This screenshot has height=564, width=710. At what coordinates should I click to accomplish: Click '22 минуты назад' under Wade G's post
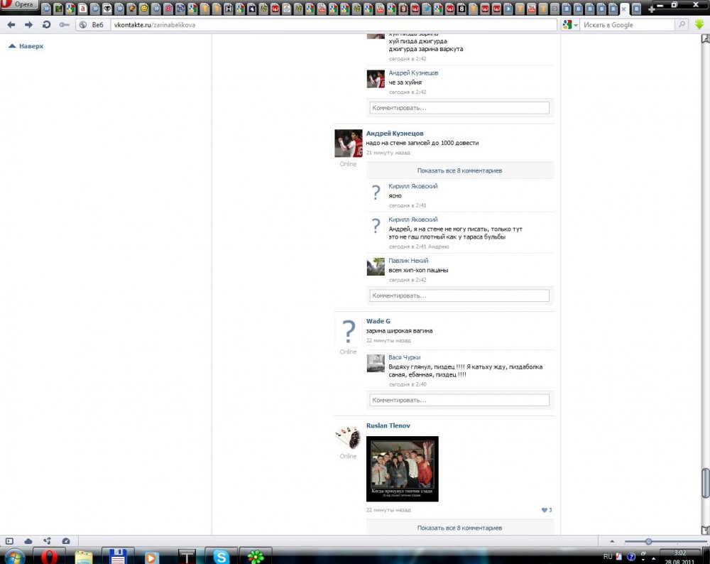(x=388, y=340)
